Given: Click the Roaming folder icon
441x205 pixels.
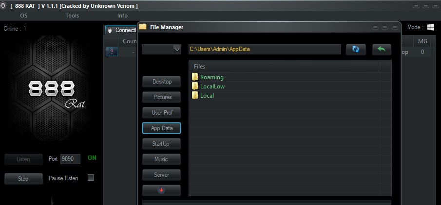Looking at the screenshot, I should [195, 77].
